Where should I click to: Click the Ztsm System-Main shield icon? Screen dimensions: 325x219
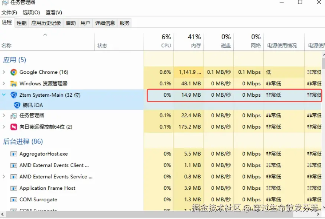14,95
